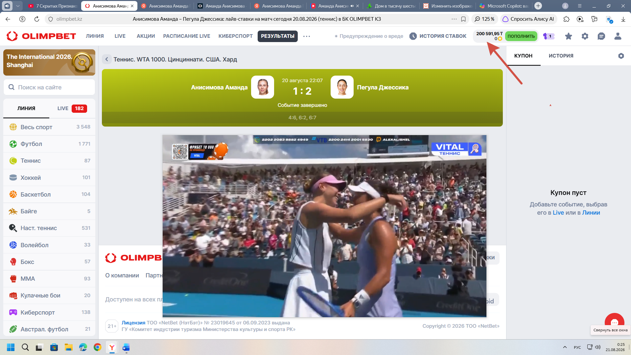This screenshot has height=355, width=631.
Task: Open О компании footer link
Action: [122, 275]
